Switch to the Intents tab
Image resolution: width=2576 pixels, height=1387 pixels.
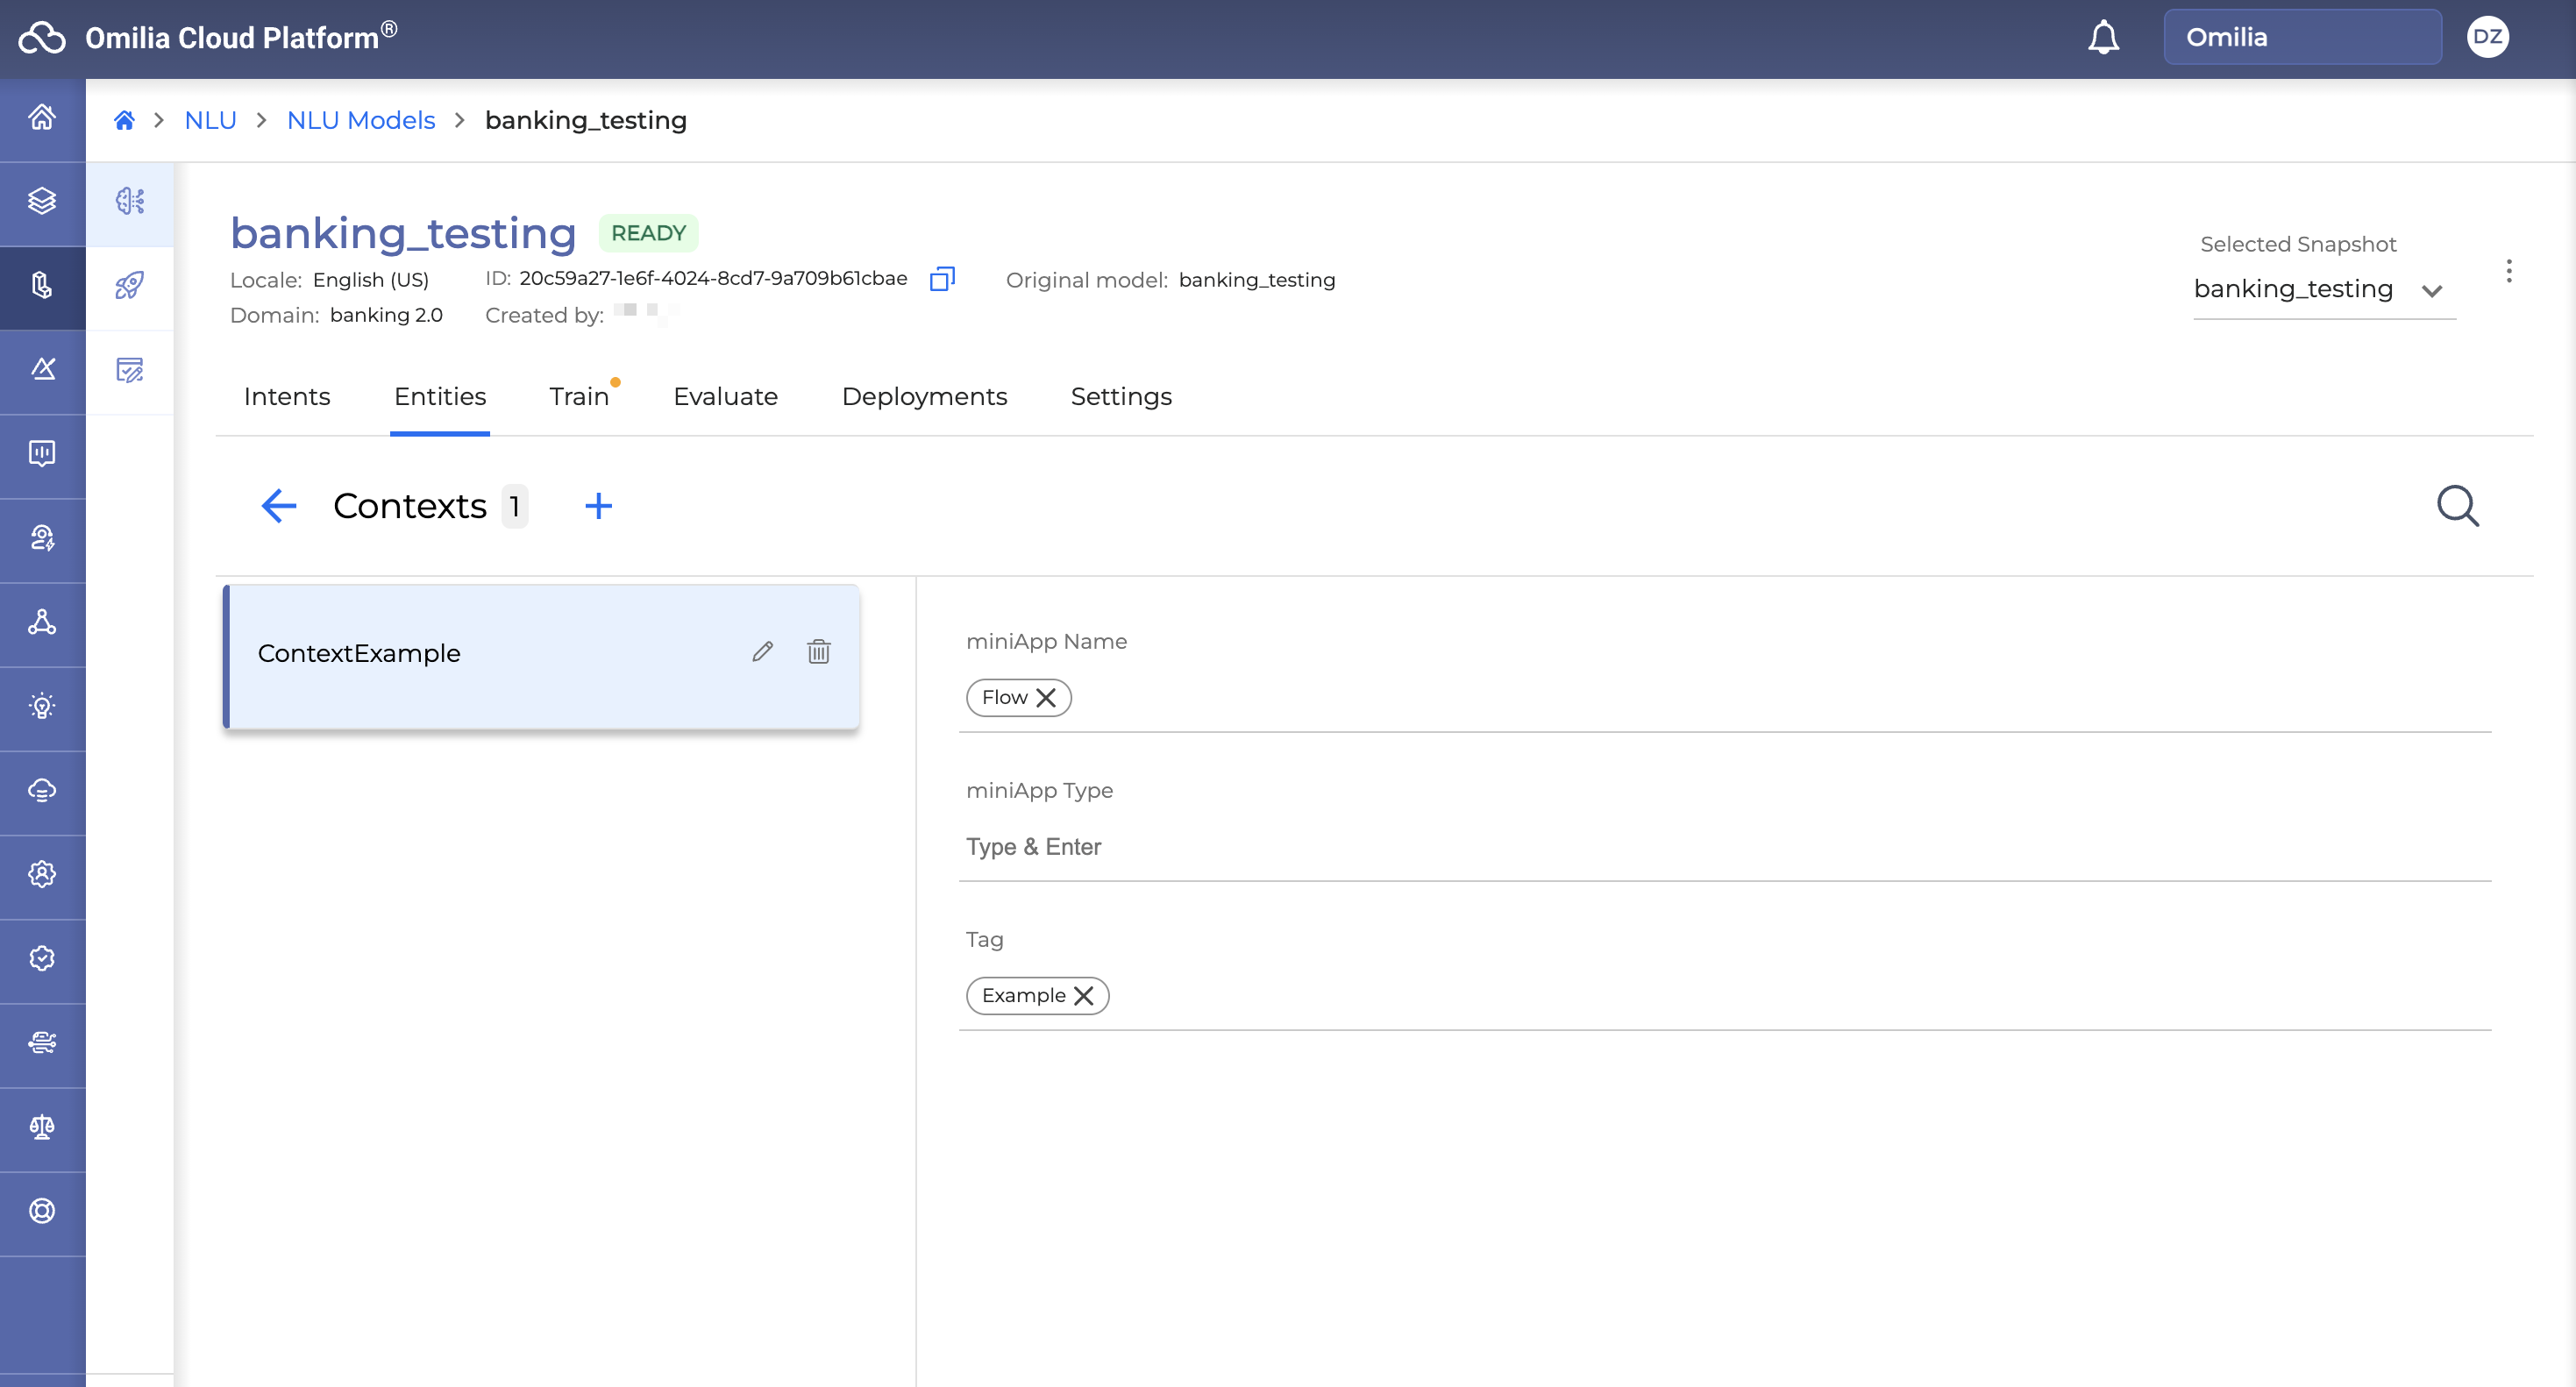[286, 397]
